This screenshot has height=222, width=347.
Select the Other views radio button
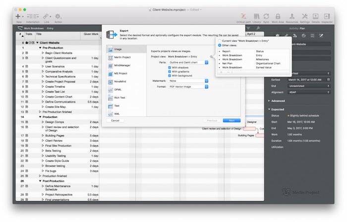(220, 45)
